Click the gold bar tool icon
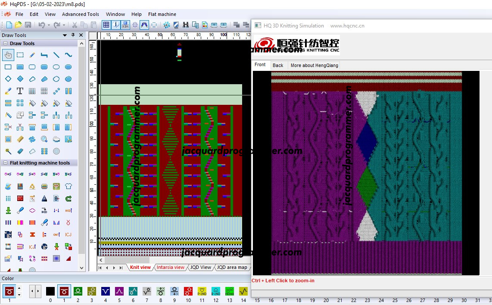The image size is (492, 305). (x=20, y=139)
